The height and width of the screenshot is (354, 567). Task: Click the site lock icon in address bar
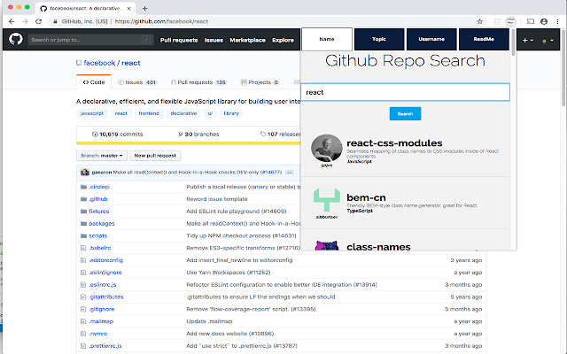click(x=55, y=21)
